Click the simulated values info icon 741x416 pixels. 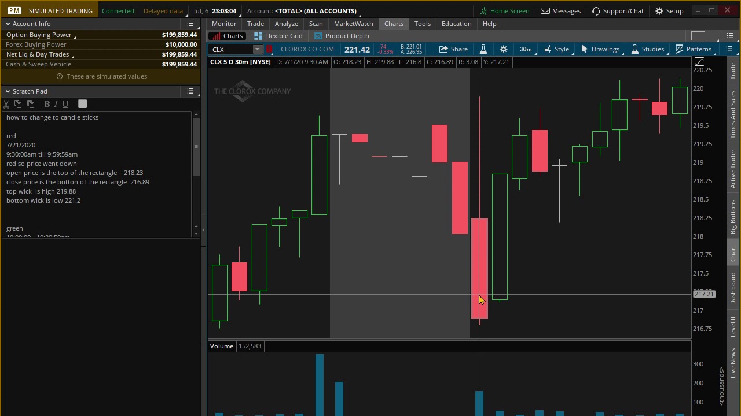click(x=60, y=76)
